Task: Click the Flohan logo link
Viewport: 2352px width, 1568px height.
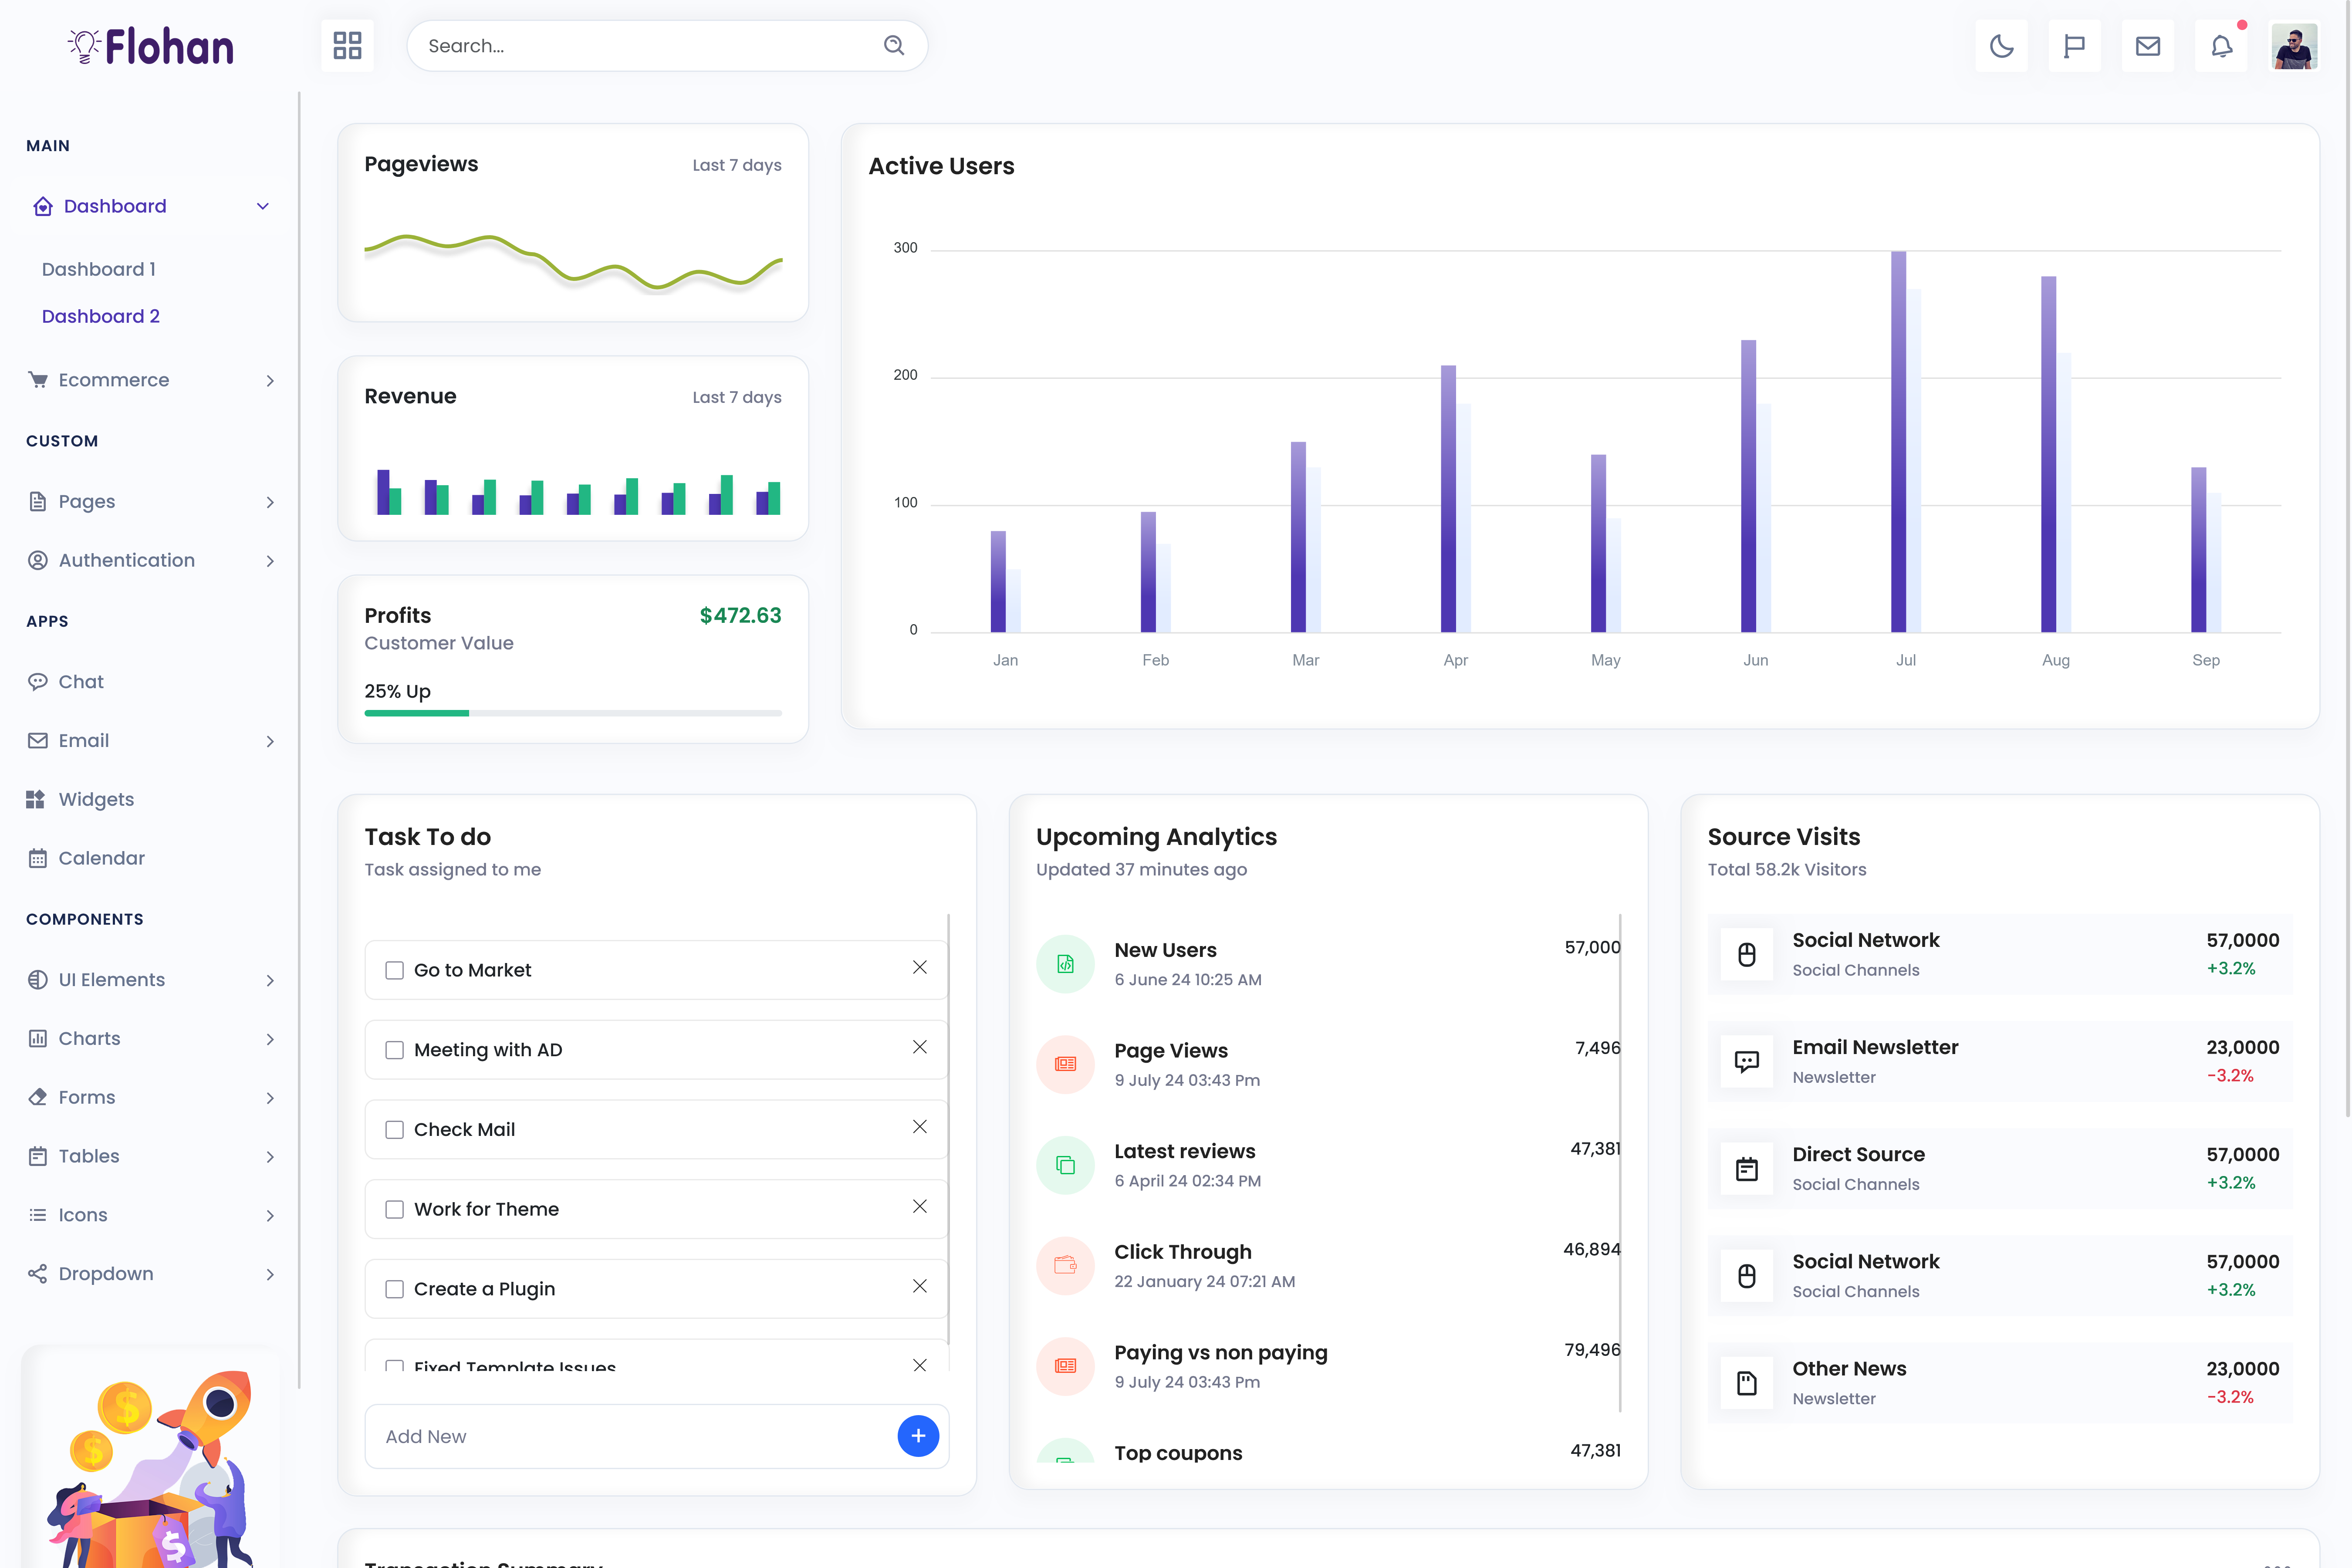Action: click(150, 47)
